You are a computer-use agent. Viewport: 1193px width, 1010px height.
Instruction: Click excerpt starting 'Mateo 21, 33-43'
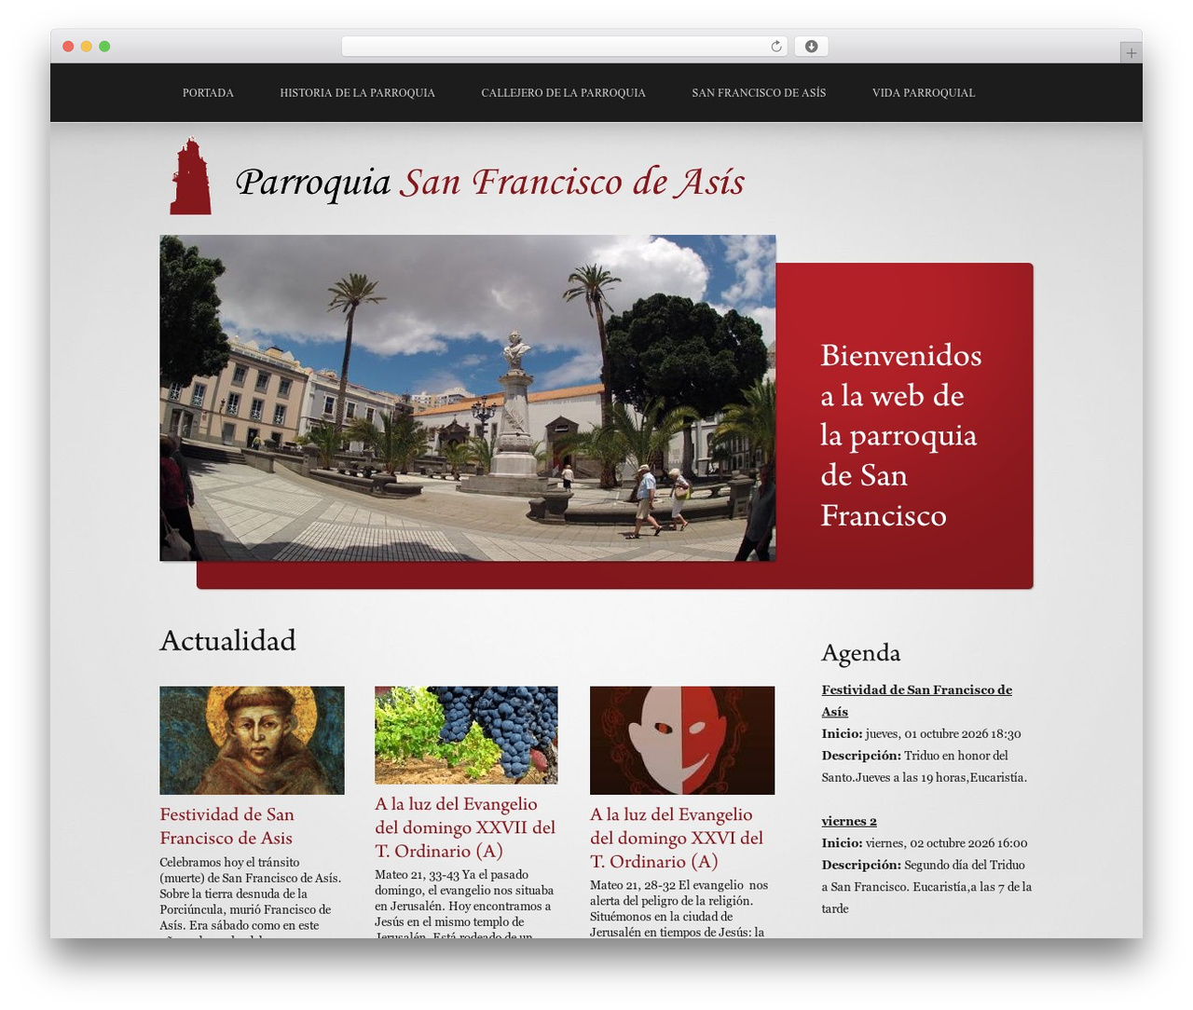[464, 905]
